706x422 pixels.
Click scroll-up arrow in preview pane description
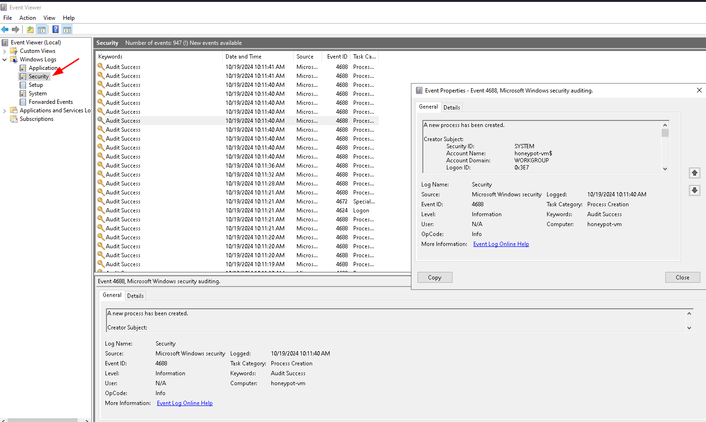coord(689,313)
